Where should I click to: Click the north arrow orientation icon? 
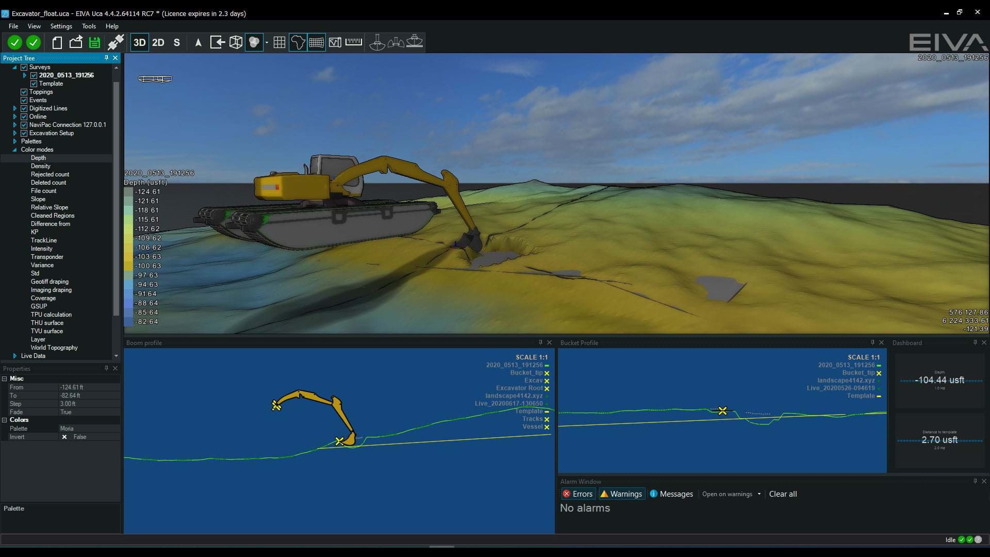198,42
